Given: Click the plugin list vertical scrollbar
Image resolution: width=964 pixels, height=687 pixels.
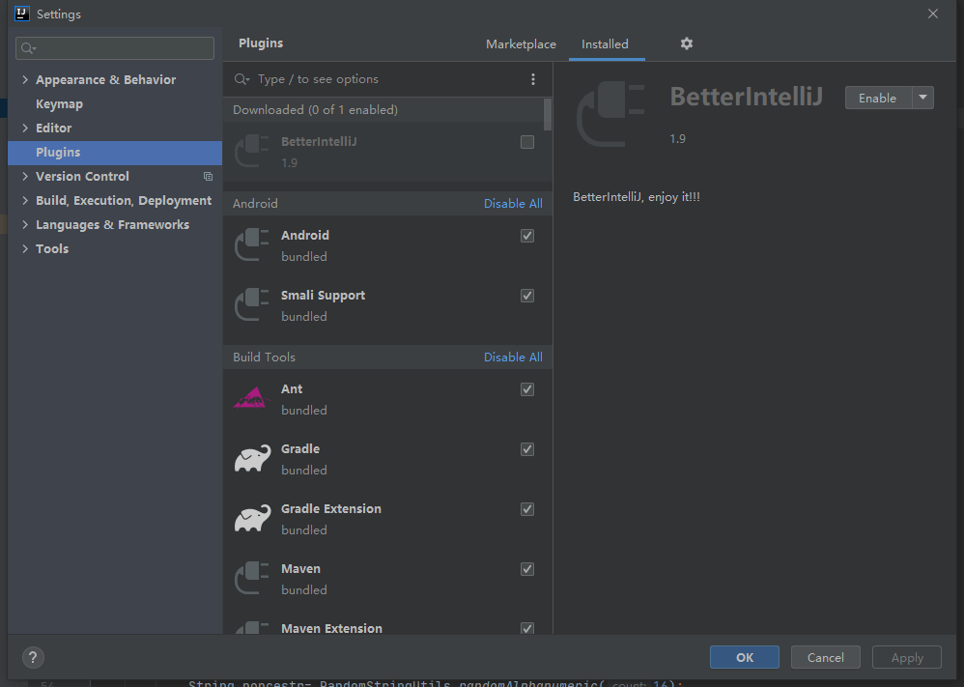Looking at the screenshot, I should pos(548,114).
